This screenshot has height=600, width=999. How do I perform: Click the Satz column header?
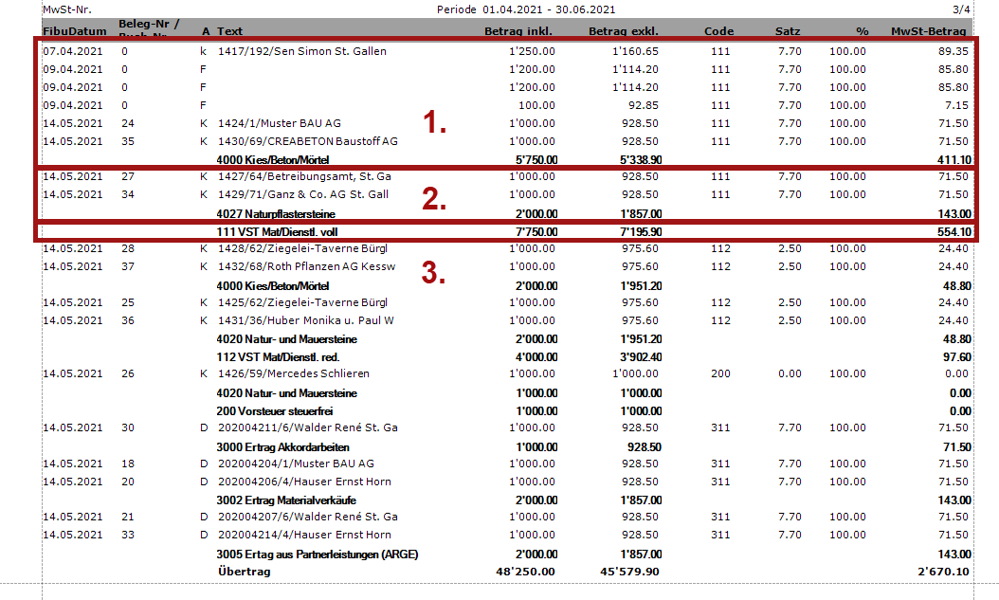[787, 31]
